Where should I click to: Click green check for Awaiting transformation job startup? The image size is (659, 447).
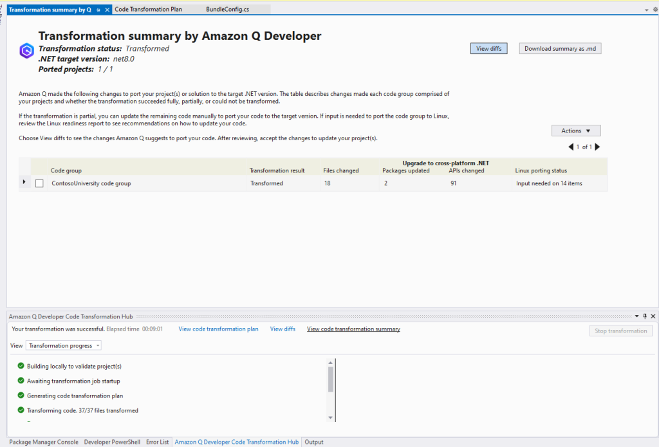click(x=21, y=381)
